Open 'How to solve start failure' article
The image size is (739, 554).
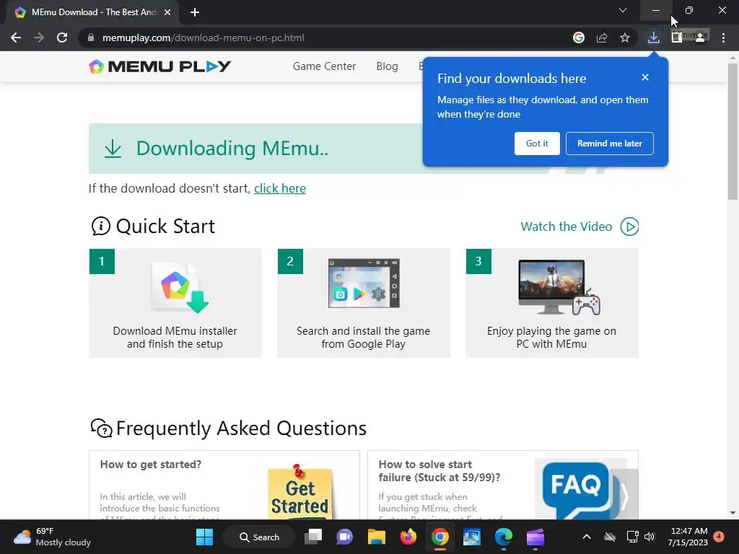[x=440, y=470]
